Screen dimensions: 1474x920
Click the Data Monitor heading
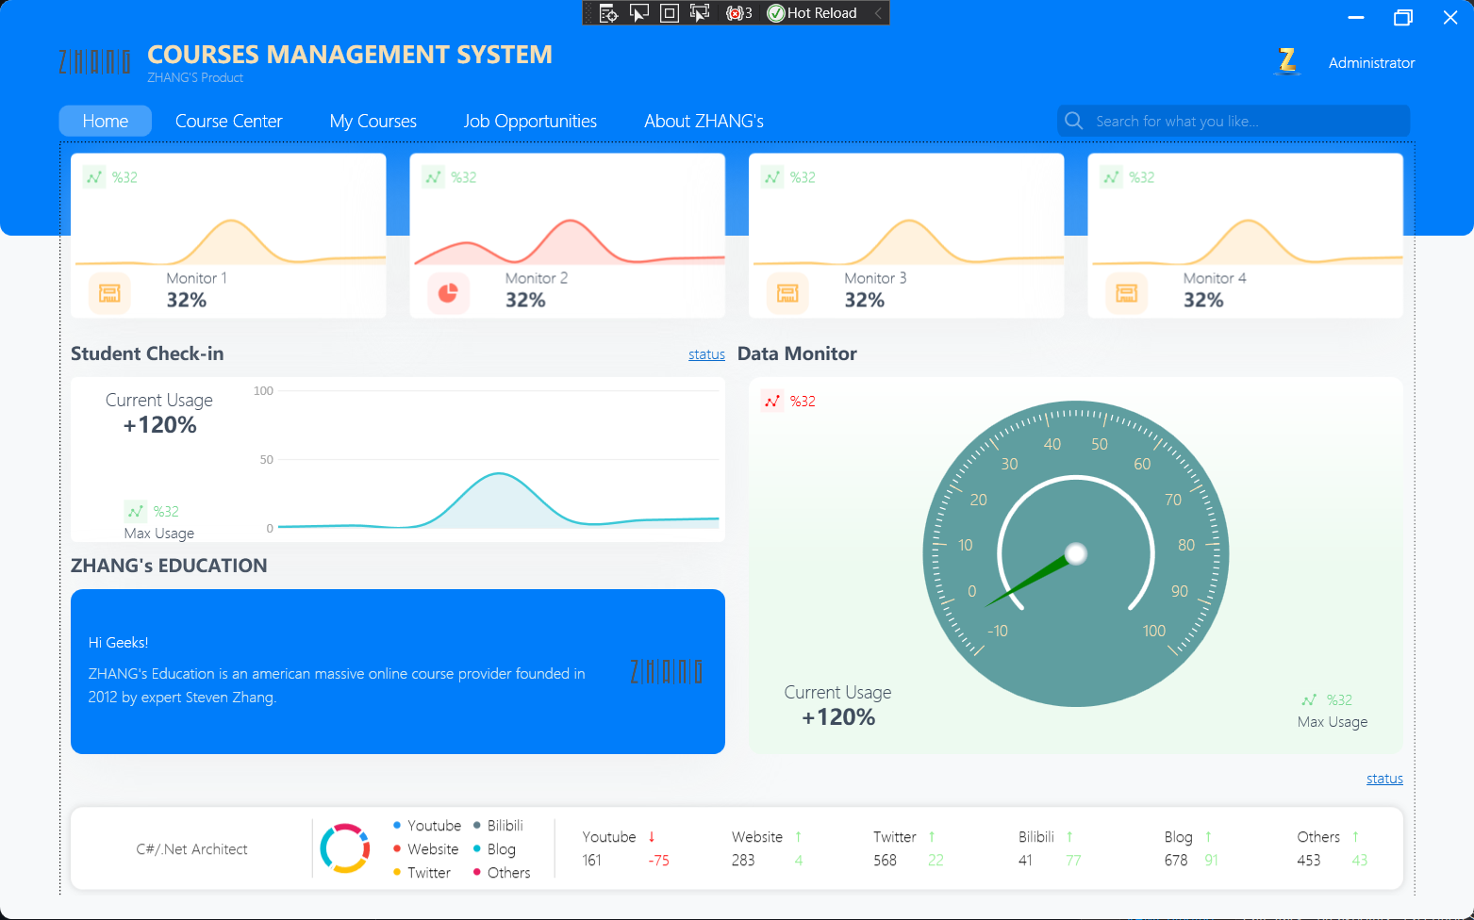[797, 353]
